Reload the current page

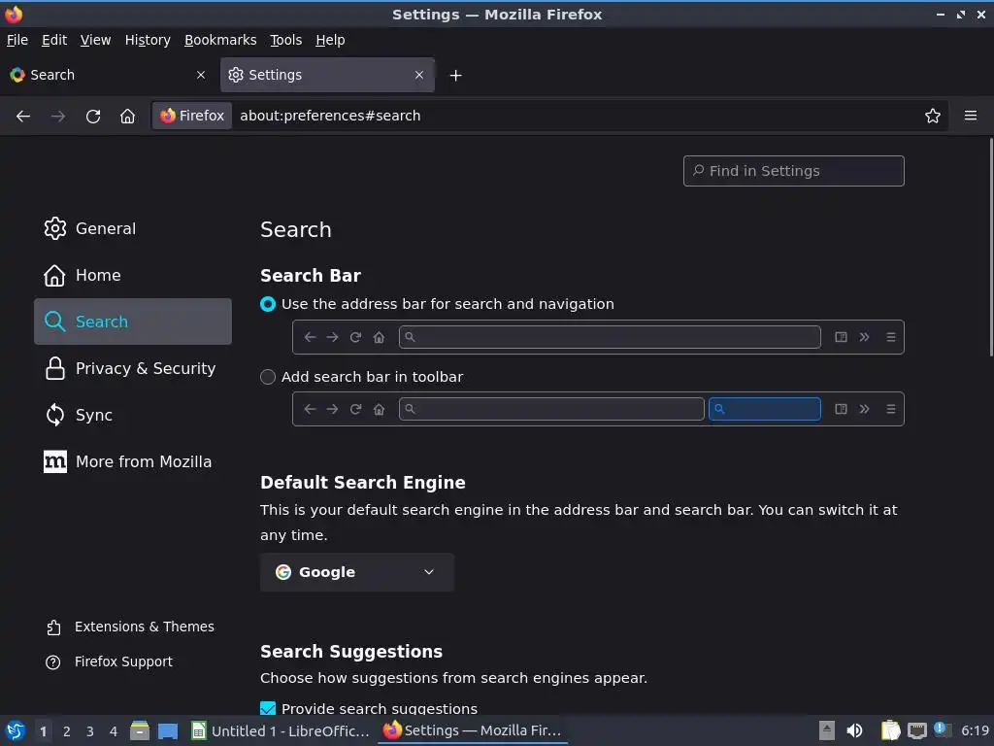[x=93, y=117]
